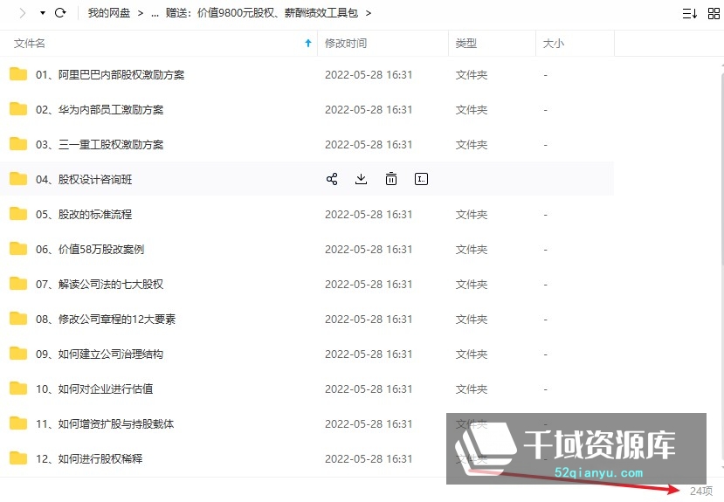
Task: Select folder icon of 10、如何对企业进行估值
Action: point(18,389)
